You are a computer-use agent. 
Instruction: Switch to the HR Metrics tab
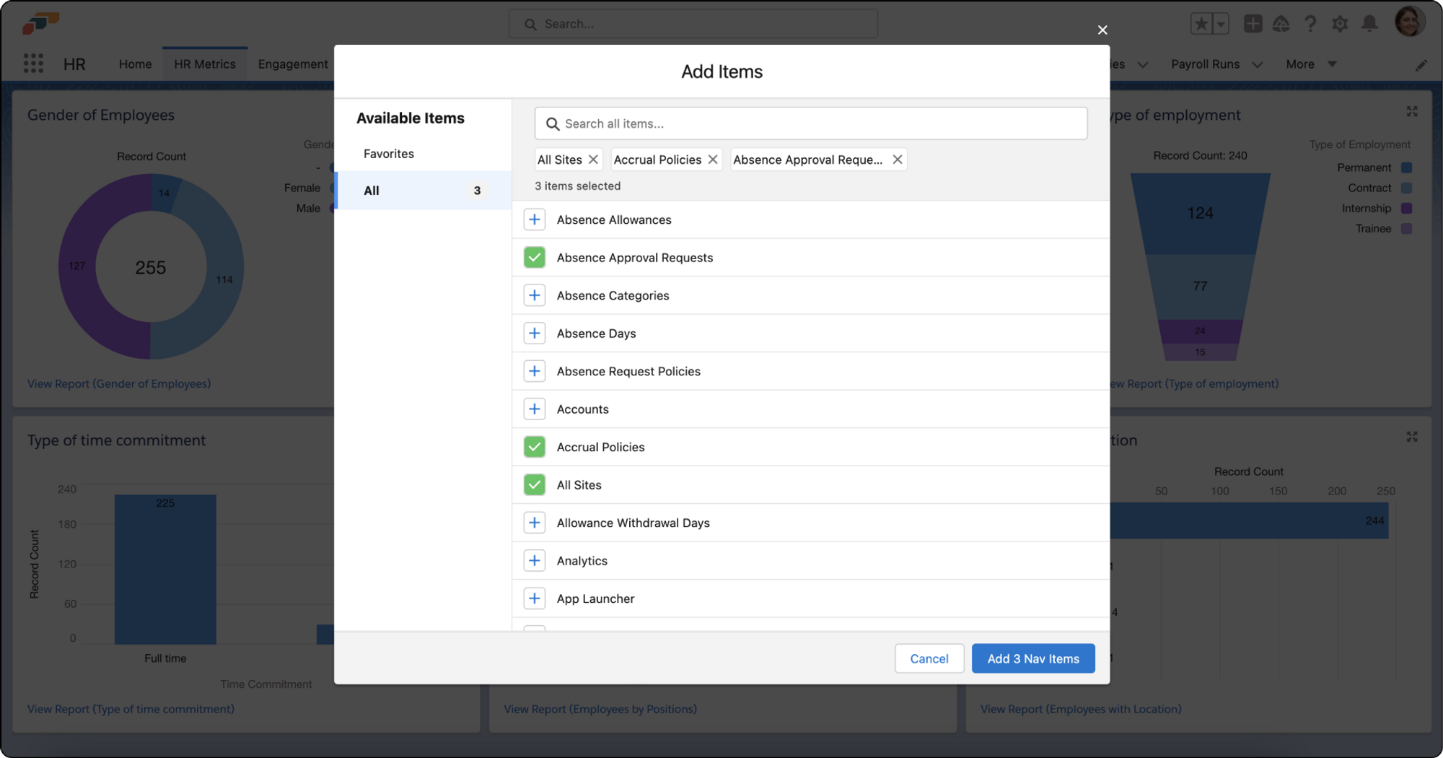(204, 64)
